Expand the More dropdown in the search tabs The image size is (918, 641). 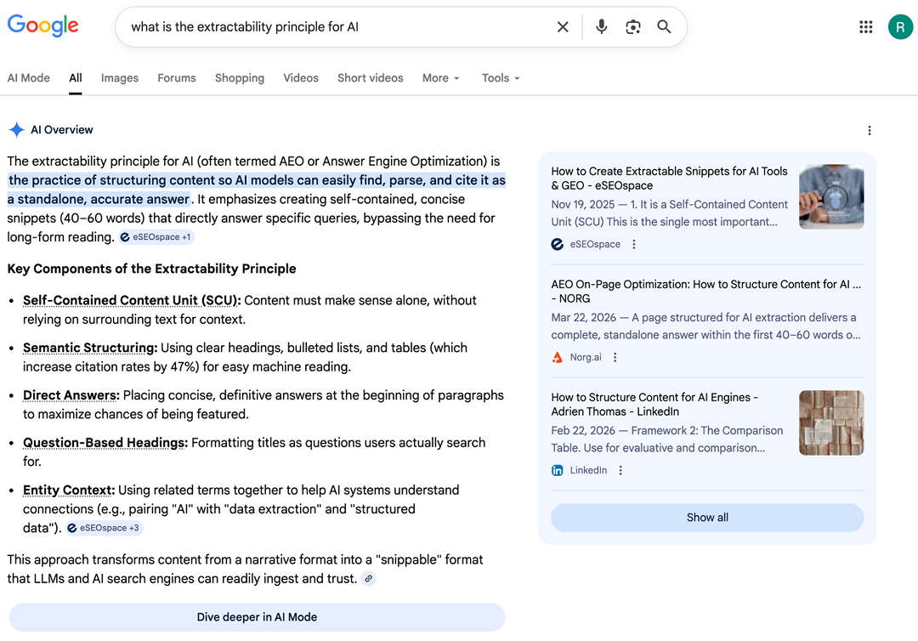[x=441, y=78]
